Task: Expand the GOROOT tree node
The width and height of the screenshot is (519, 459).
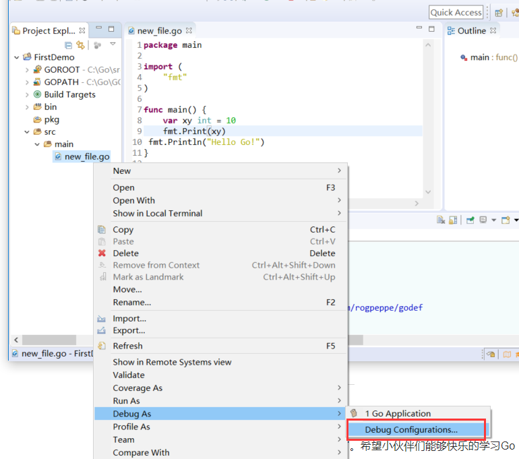Action: point(27,70)
